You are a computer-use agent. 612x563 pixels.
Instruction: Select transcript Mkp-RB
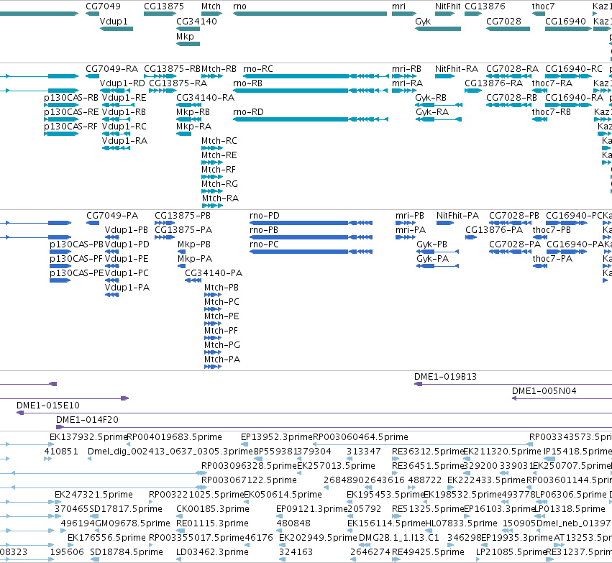193,112
